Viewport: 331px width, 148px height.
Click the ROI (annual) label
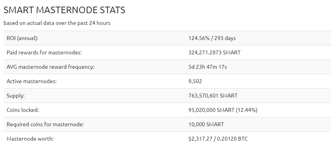22,38
